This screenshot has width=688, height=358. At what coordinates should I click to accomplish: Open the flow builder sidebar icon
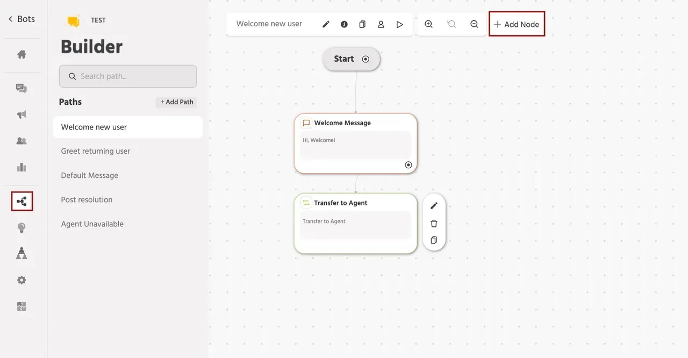22,202
